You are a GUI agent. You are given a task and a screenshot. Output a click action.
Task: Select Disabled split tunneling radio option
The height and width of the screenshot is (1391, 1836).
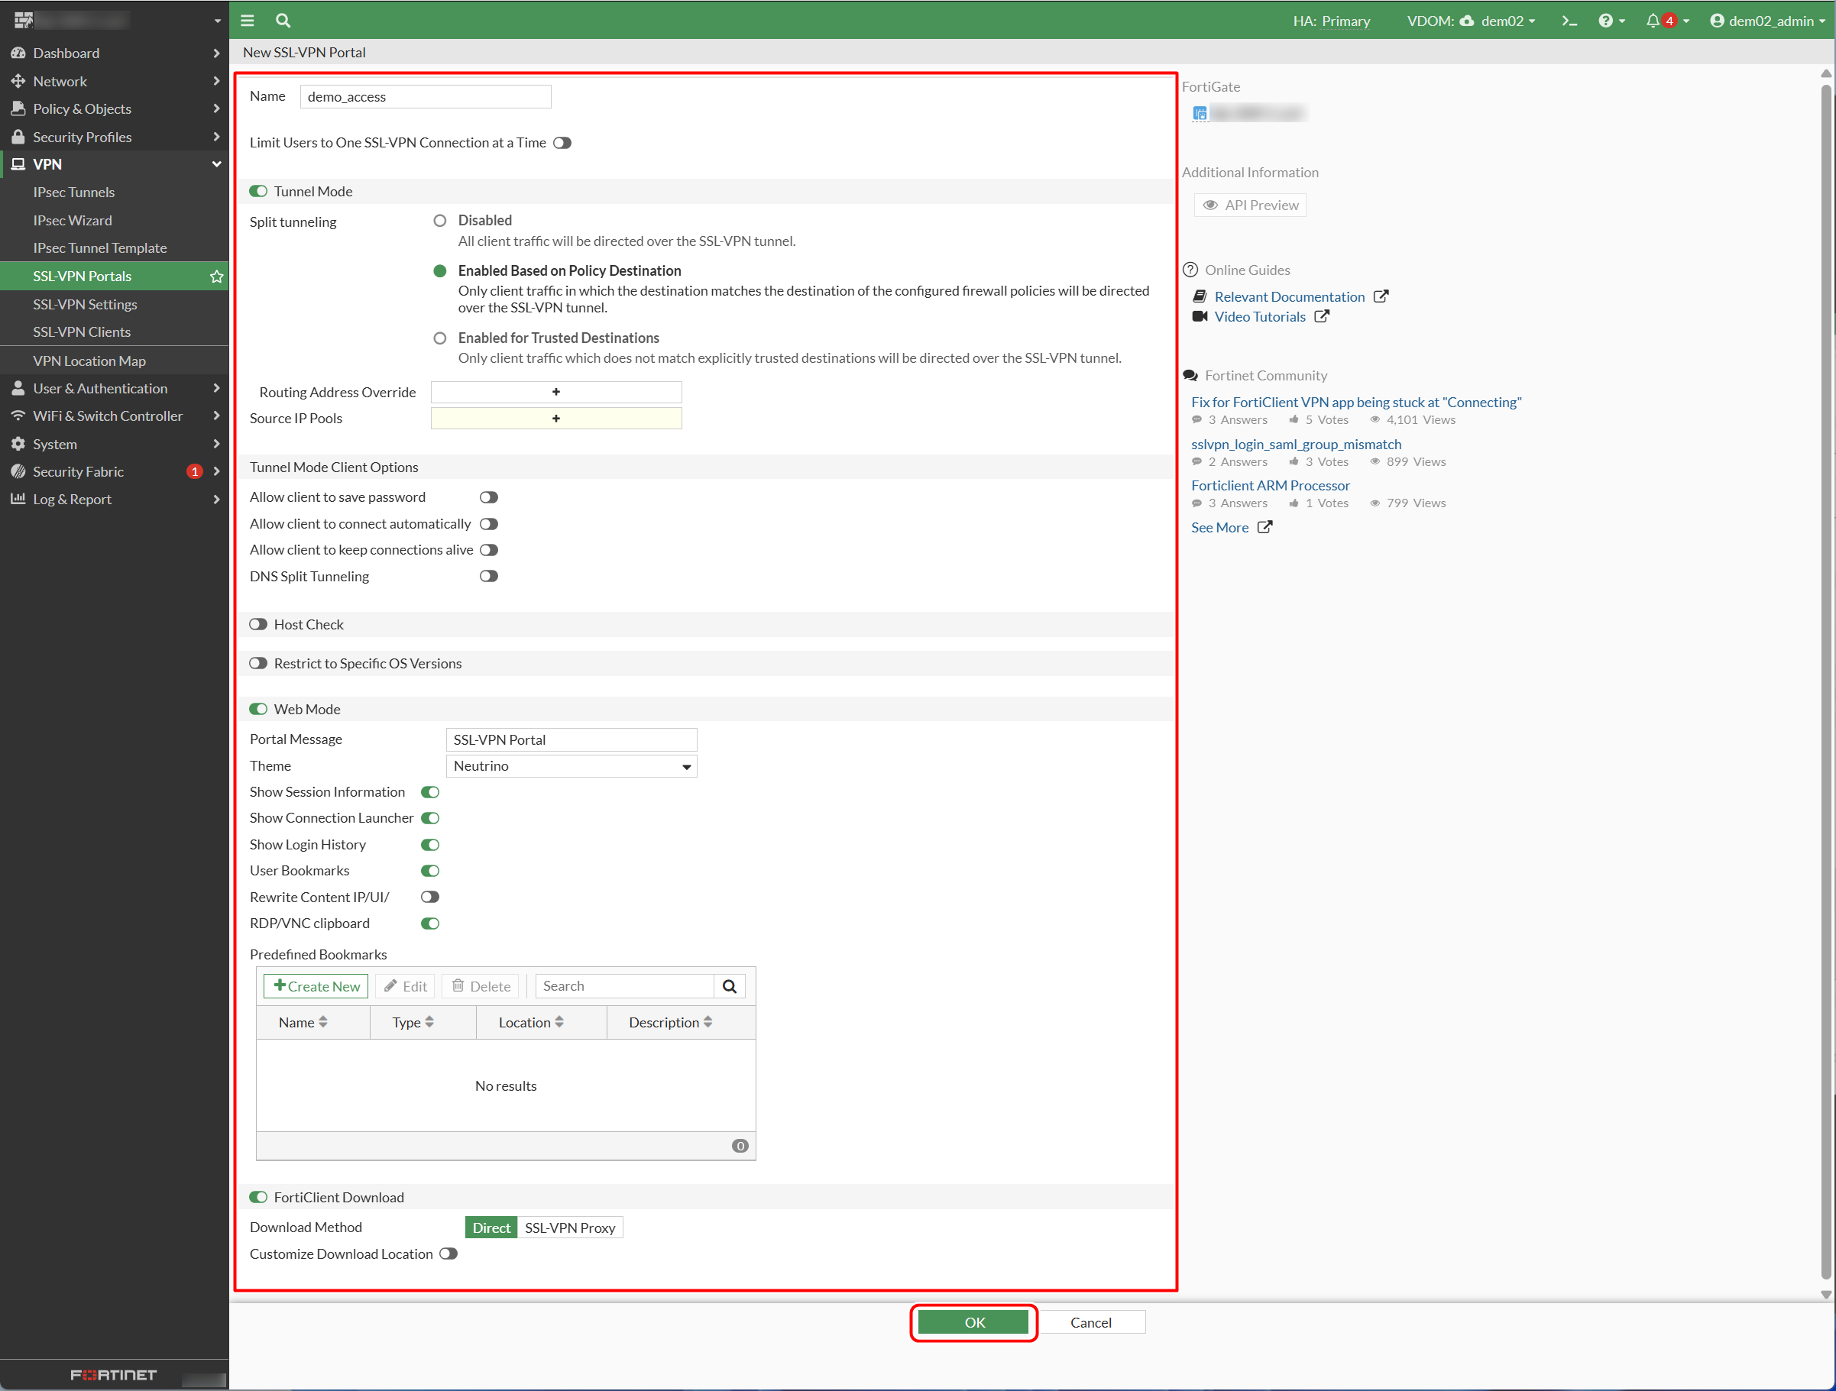point(440,221)
